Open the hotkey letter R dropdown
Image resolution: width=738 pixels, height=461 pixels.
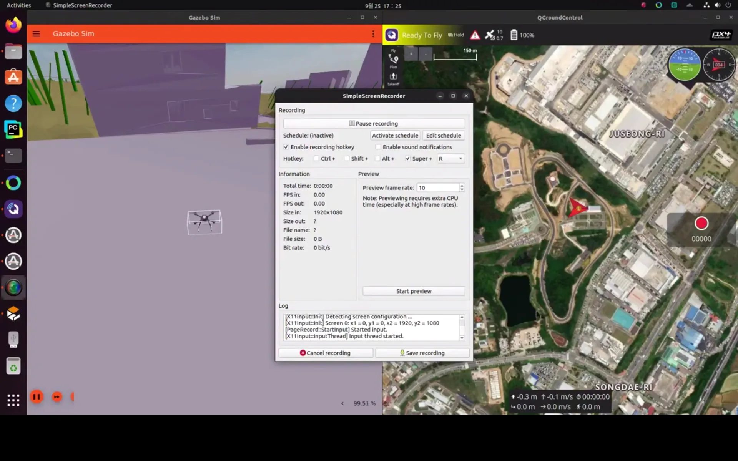450,158
